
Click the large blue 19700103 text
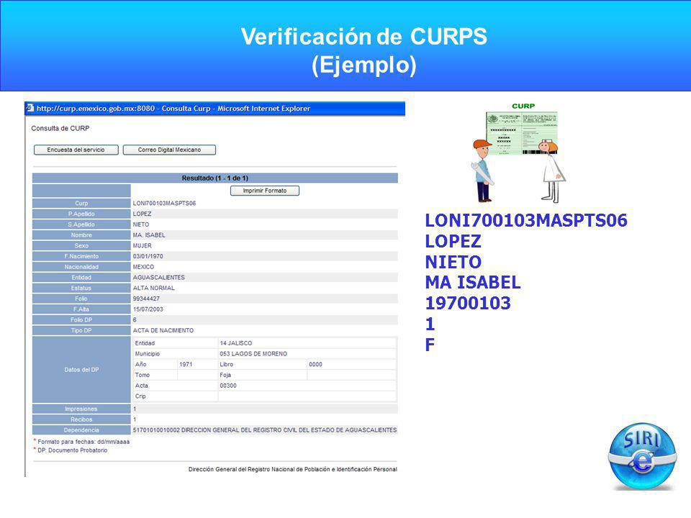click(468, 303)
